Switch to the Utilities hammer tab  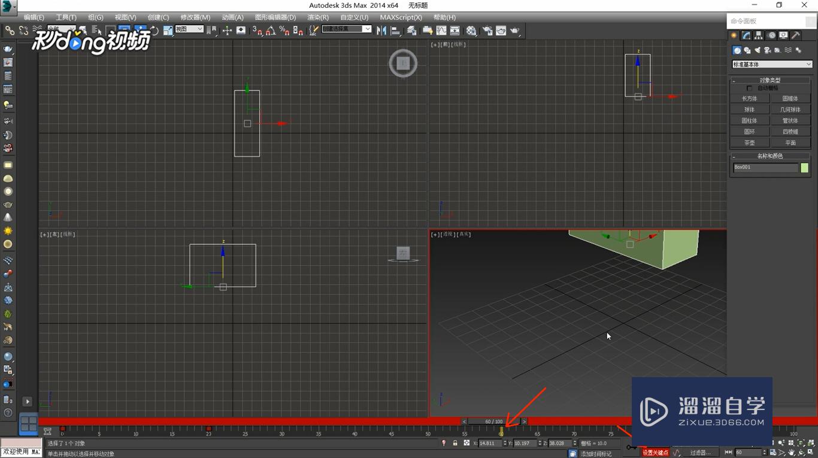[x=796, y=35]
